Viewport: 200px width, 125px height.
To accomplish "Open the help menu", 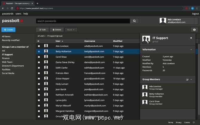I will pos(26,14).
